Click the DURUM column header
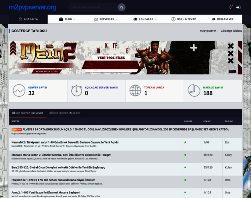The height and width of the screenshot is (198, 251). (x=188, y=121)
